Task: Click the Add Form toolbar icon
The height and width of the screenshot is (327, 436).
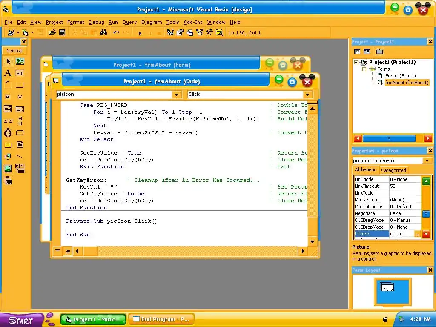Action: click(25, 32)
